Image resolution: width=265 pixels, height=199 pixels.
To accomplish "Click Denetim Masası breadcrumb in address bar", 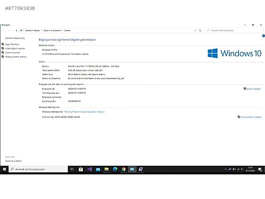I will pyautogui.click(x=33, y=31).
